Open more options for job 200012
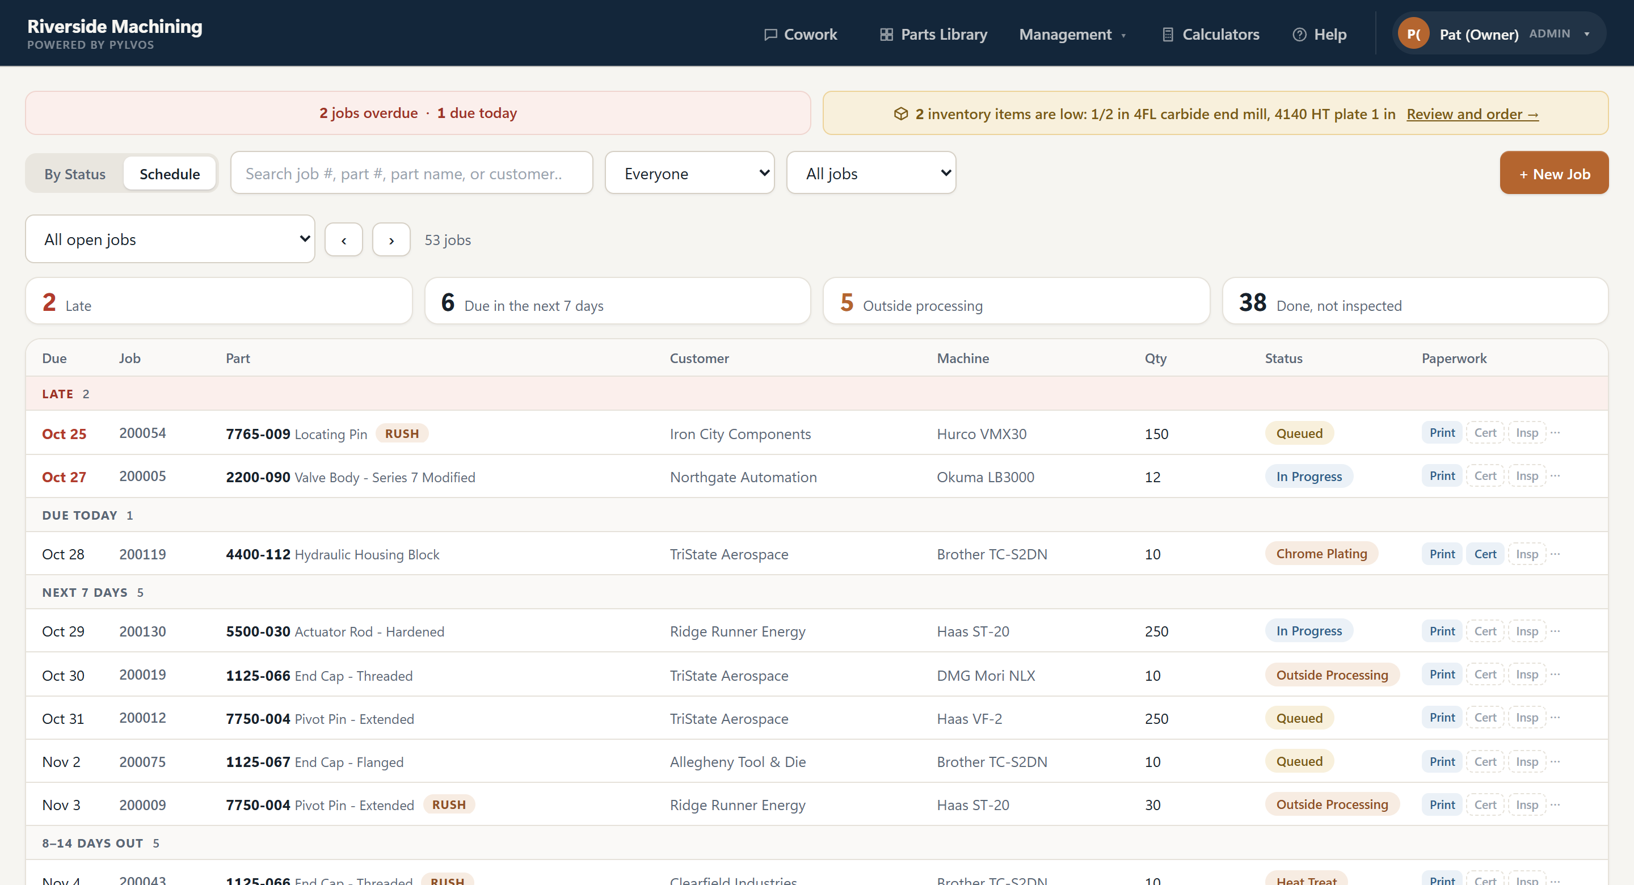 (x=1555, y=718)
